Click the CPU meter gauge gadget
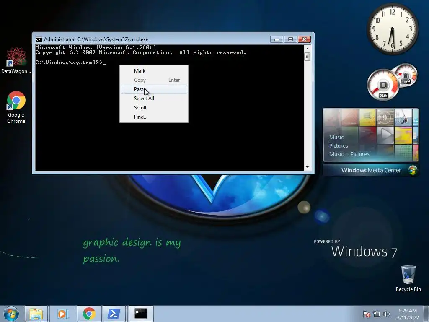 pos(383,85)
